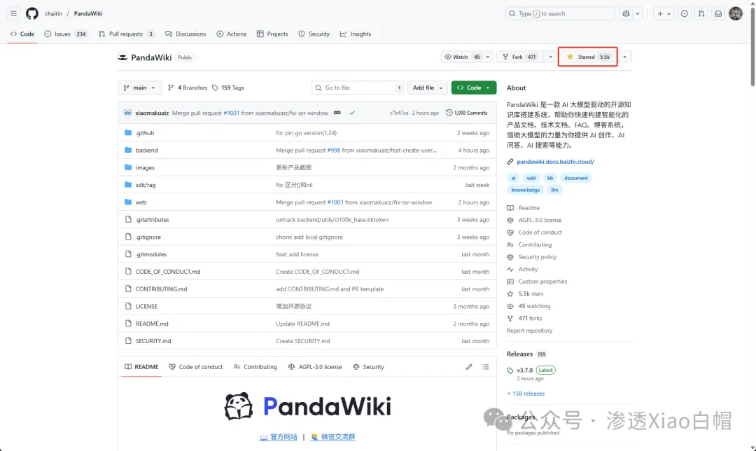Switch to the Security tab
The image size is (756, 451).
pyautogui.click(x=314, y=34)
